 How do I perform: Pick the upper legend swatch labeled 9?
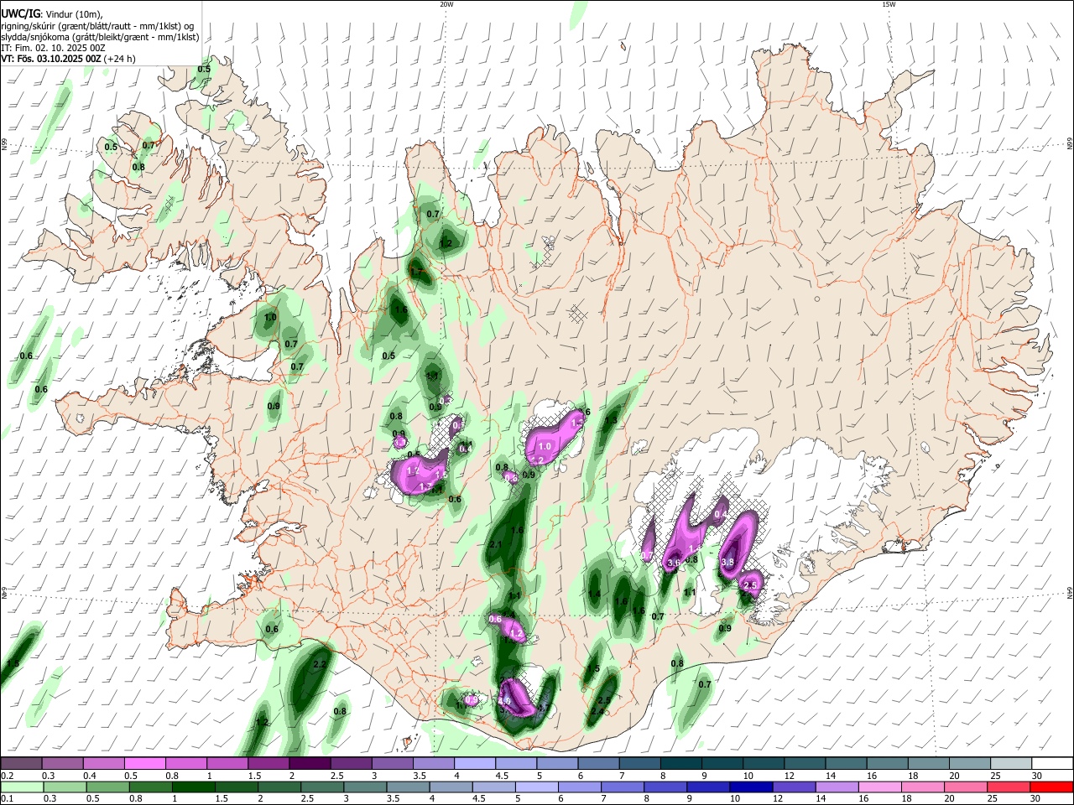(x=722, y=763)
